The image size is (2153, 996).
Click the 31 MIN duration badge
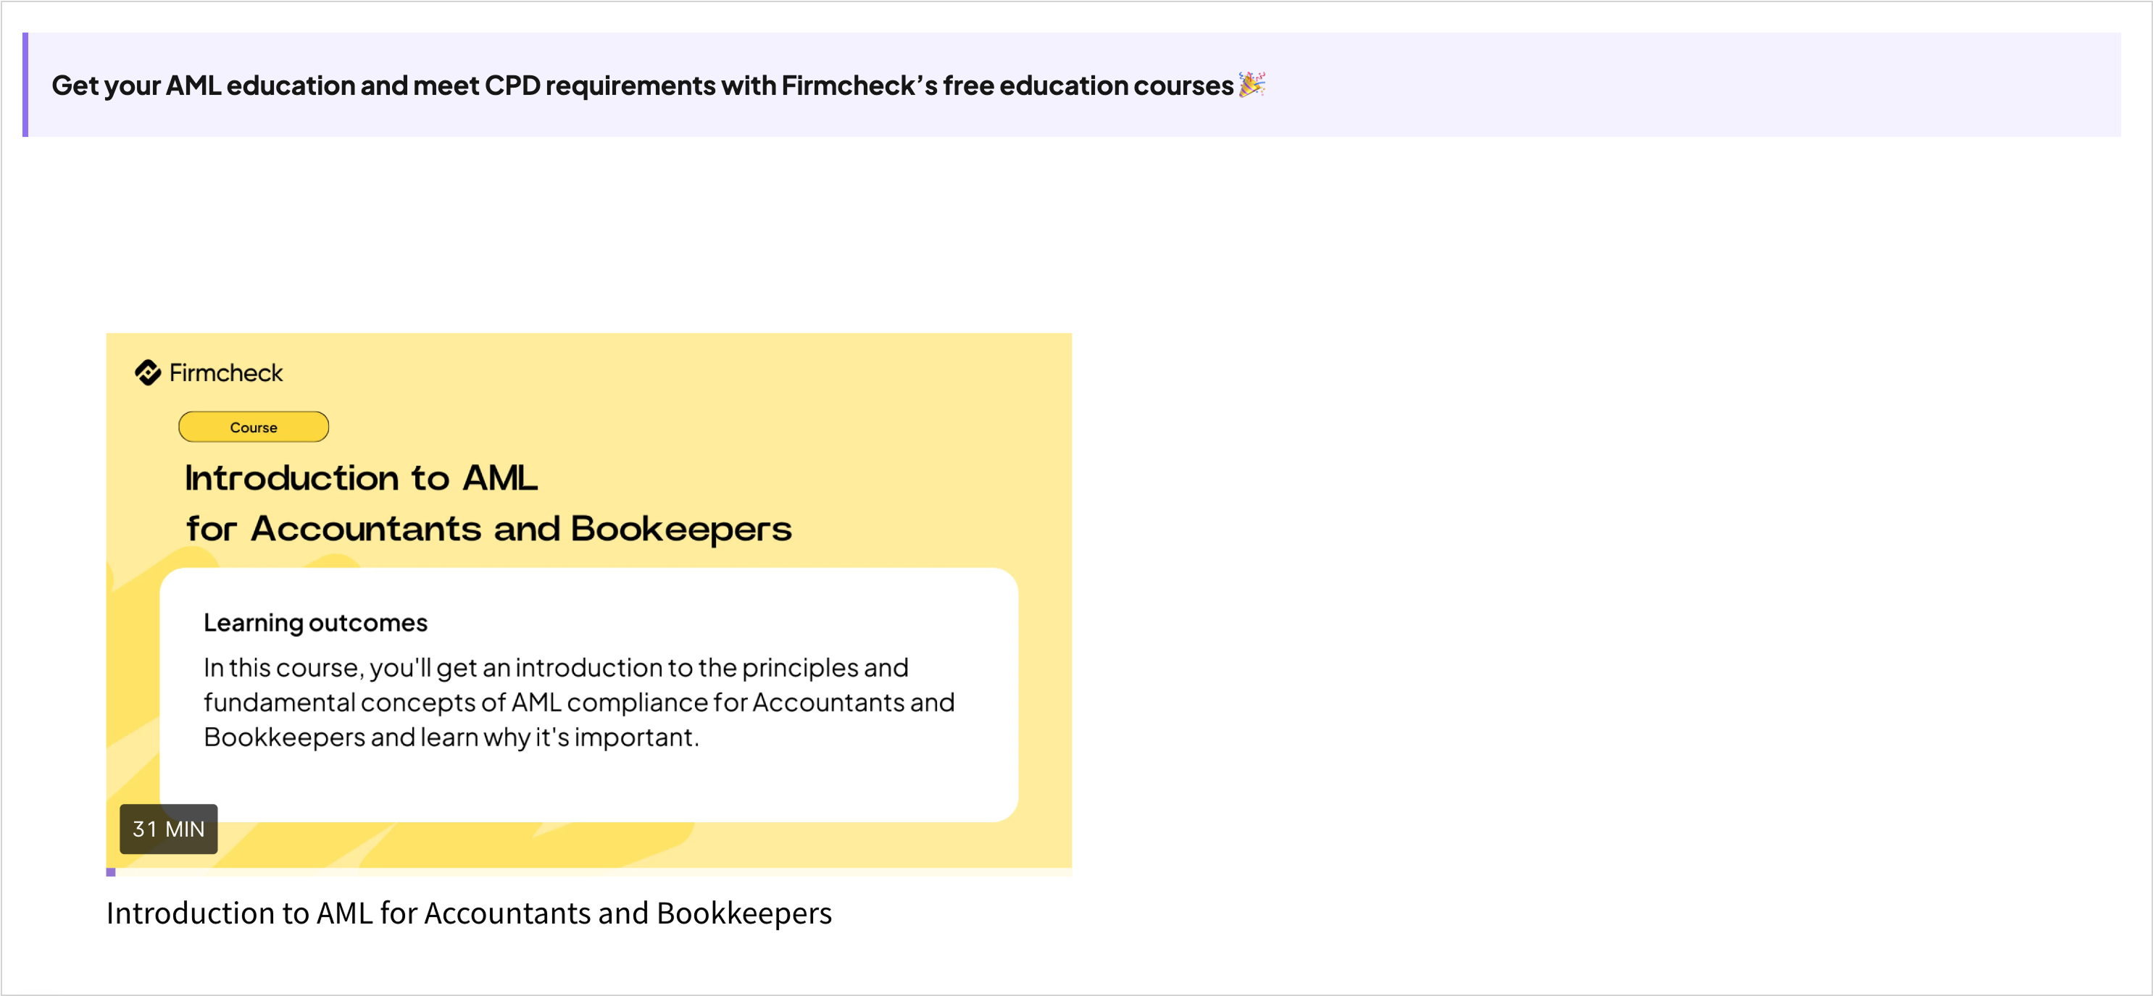(x=168, y=829)
